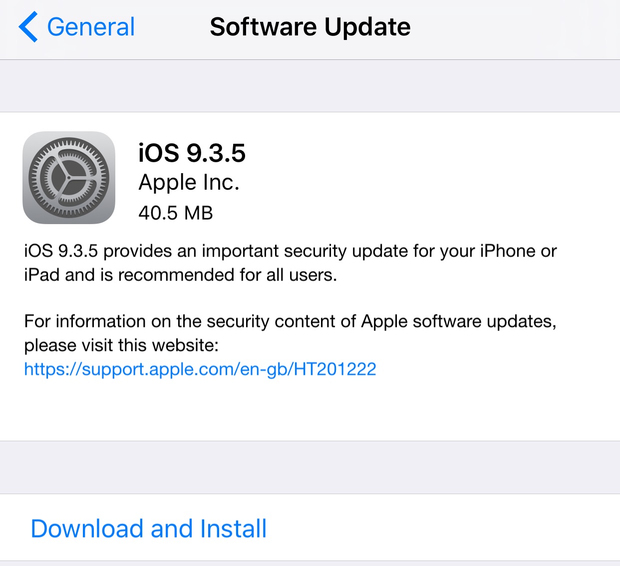Image resolution: width=620 pixels, height=566 pixels.
Task: Tap the center hub of the gear icon
Action: (68, 178)
